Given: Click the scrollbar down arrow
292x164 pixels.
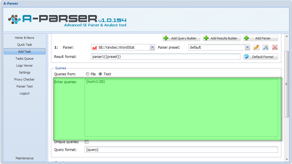Looking at the screenshot, I should (286, 159).
